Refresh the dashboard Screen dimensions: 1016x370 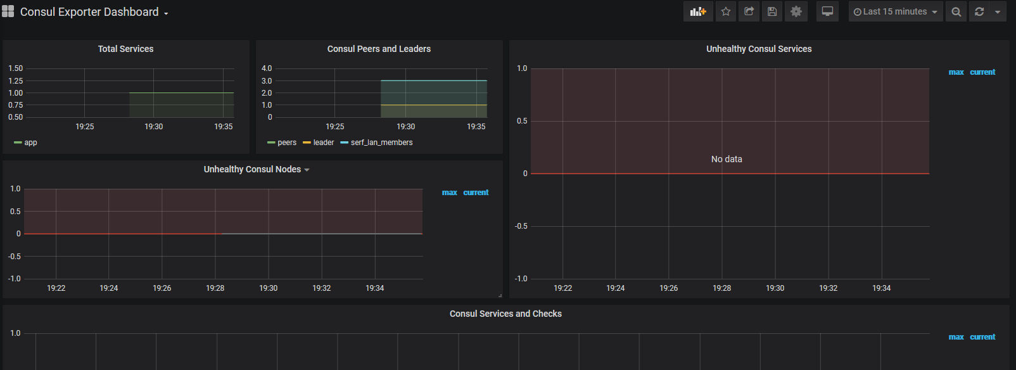(x=979, y=11)
